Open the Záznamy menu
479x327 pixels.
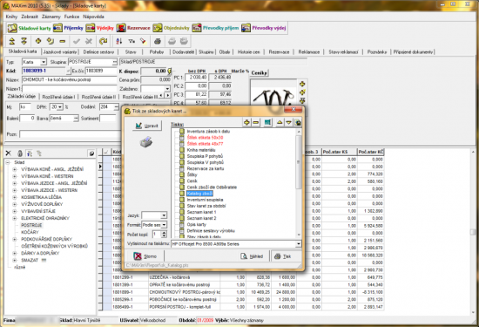pos(51,17)
